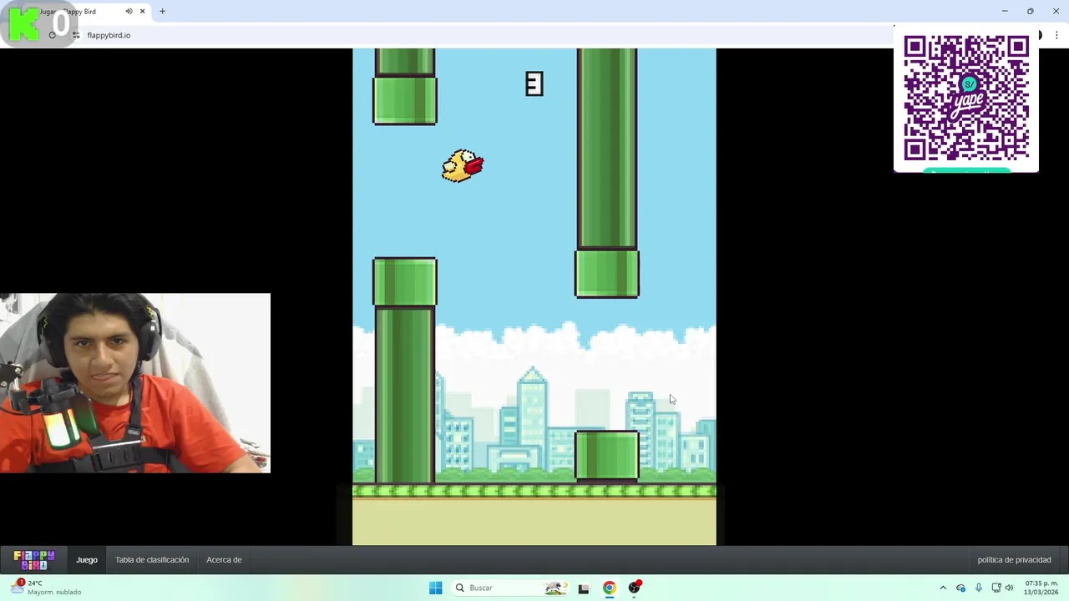Screen dimensions: 1069x601
Task: Switch to the Juego tab
Action: click(87, 560)
